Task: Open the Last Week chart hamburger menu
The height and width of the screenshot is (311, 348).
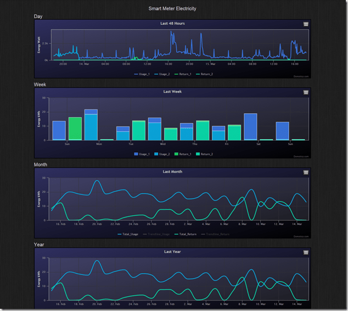Action: (x=306, y=92)
